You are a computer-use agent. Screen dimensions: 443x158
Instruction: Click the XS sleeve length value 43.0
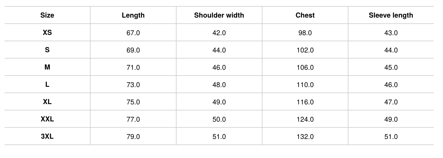[391, 33]
